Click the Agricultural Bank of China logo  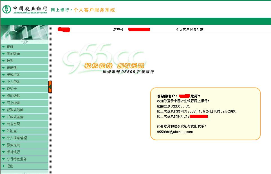tap(25, 9)
